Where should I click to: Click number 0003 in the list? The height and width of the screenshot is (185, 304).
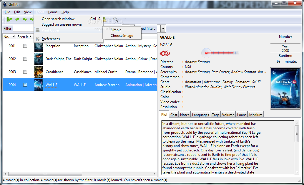click(12, 72)
